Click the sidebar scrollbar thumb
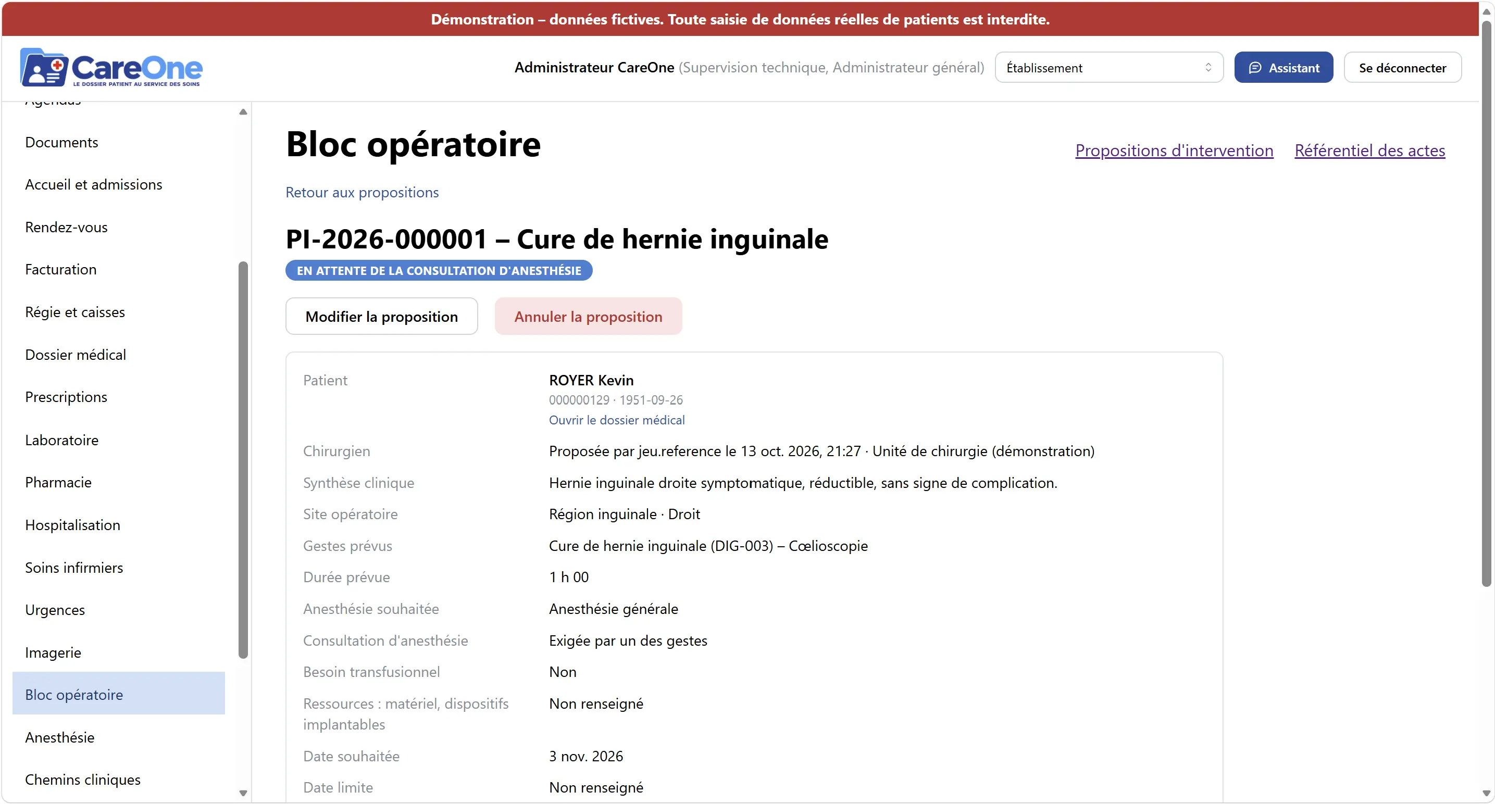 243,460
